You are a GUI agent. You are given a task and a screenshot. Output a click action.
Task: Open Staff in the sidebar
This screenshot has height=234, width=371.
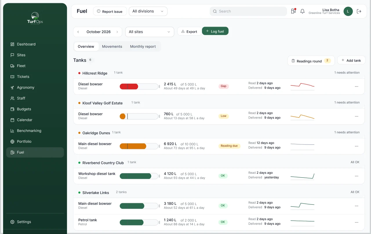pyautogui.click(x=35, y=98)
